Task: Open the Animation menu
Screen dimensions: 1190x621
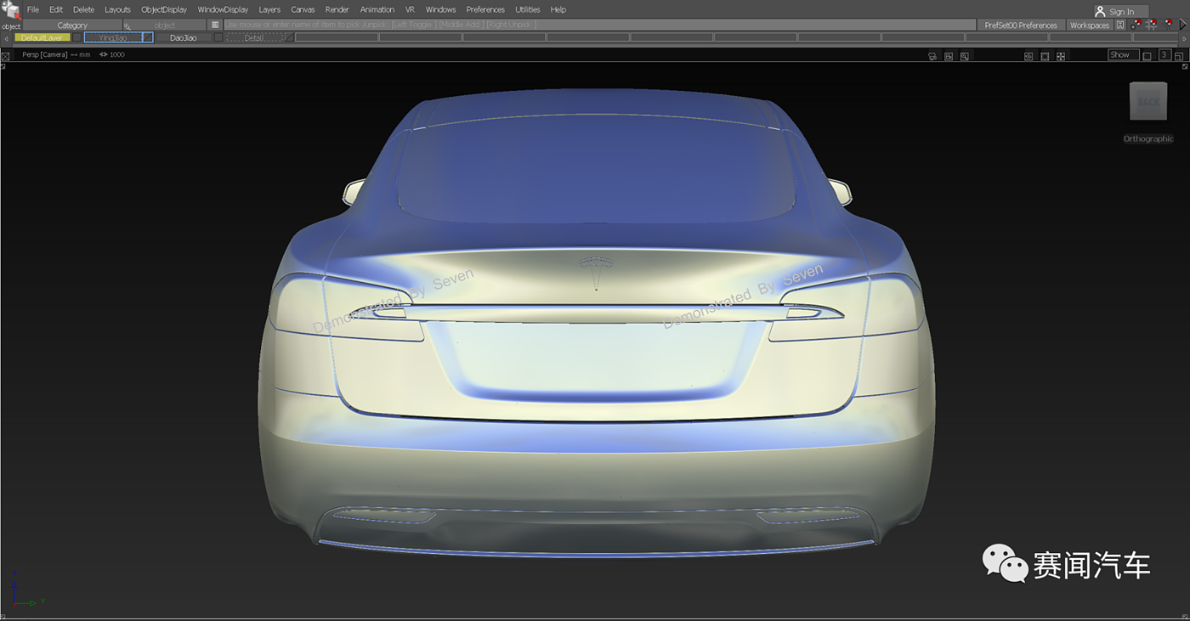Action: (377, 10)
